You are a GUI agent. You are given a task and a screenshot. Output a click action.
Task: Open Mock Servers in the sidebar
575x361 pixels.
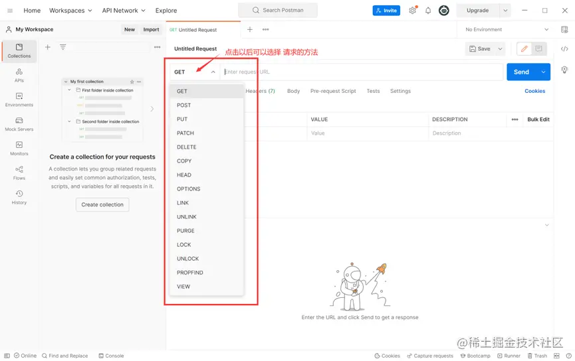pos(19,124)
